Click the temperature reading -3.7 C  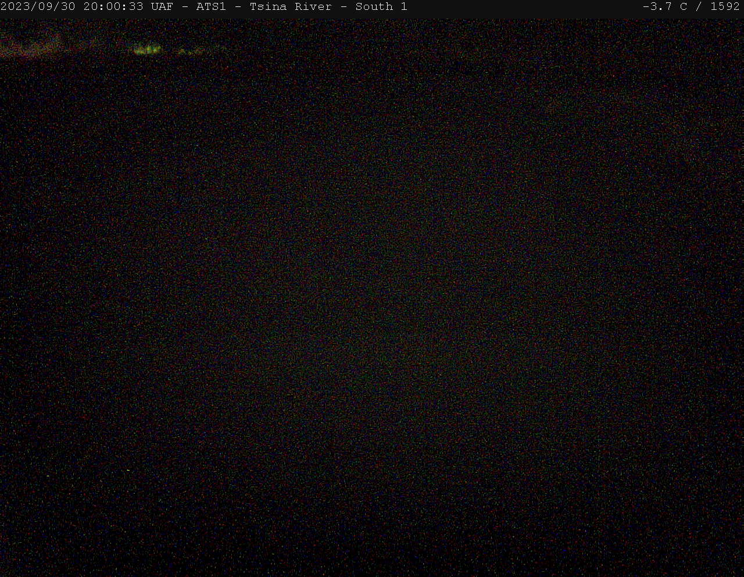coord(665,6)
